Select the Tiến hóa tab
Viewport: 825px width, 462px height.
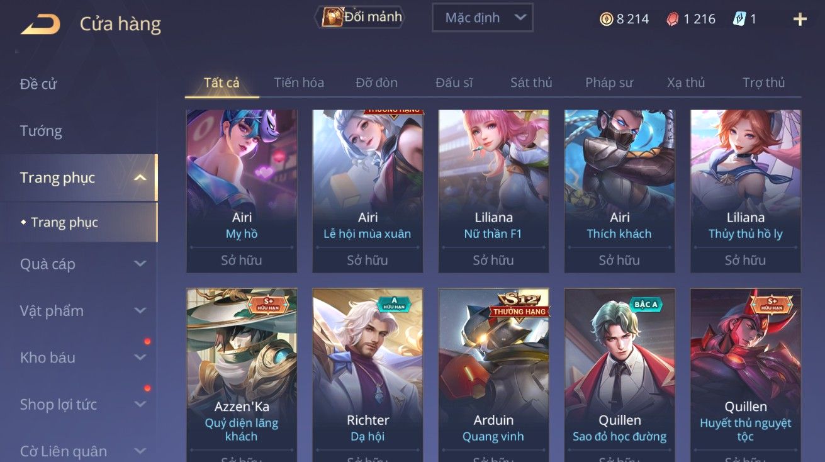pos(299,82)
